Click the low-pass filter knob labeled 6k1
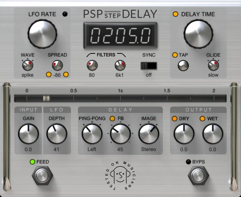The image size is (241, 197). 120,66
